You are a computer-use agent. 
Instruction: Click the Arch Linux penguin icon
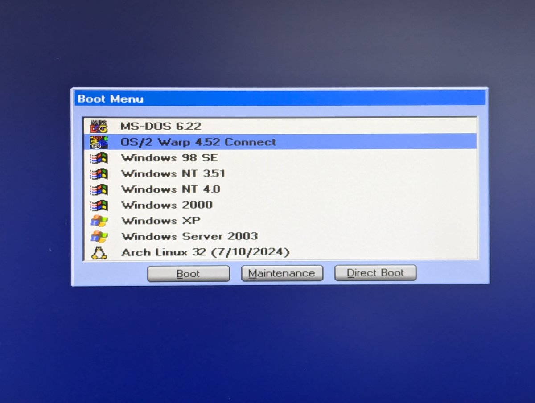tap(99, 252)
